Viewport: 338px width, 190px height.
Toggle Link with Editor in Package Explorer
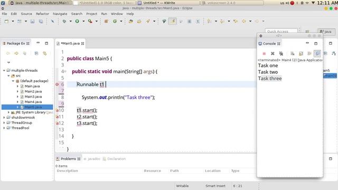click(x=44, y=53)
